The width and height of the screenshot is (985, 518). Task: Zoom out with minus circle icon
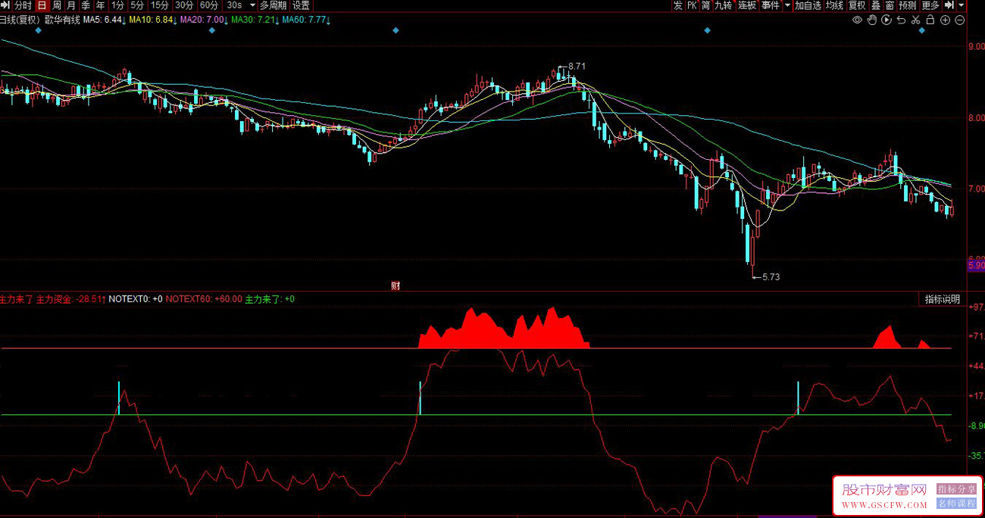[x=959, y=20]
